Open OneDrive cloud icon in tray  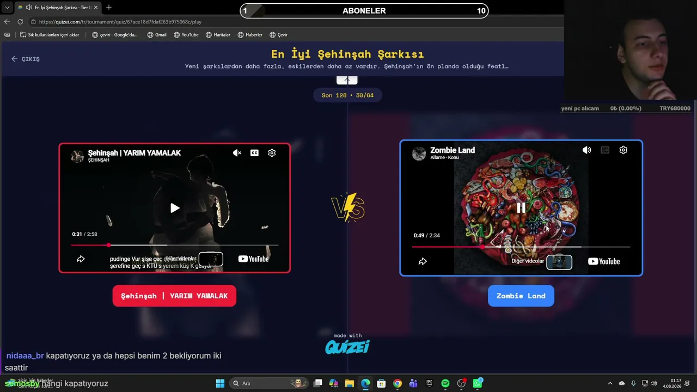[622, 383]
